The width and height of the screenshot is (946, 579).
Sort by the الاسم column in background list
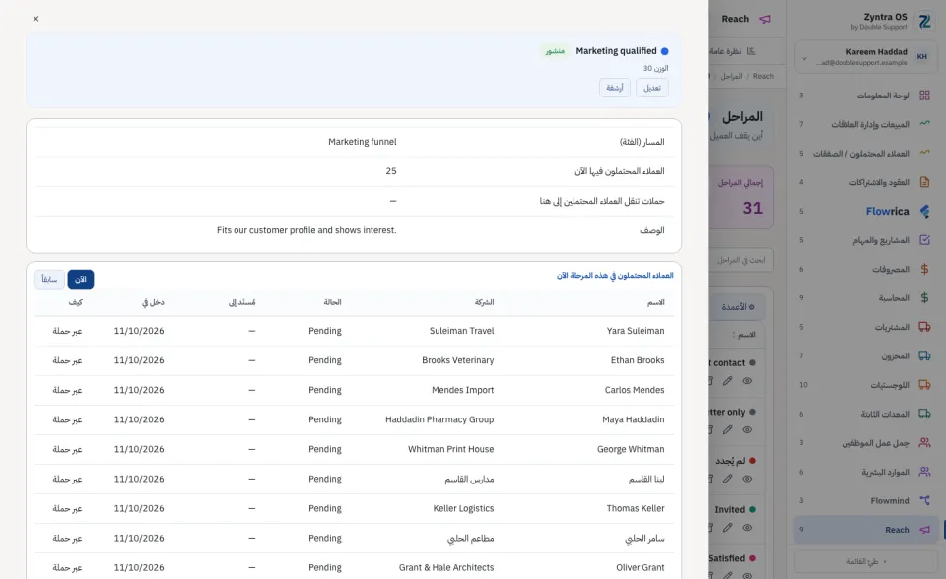coord(746,335)
